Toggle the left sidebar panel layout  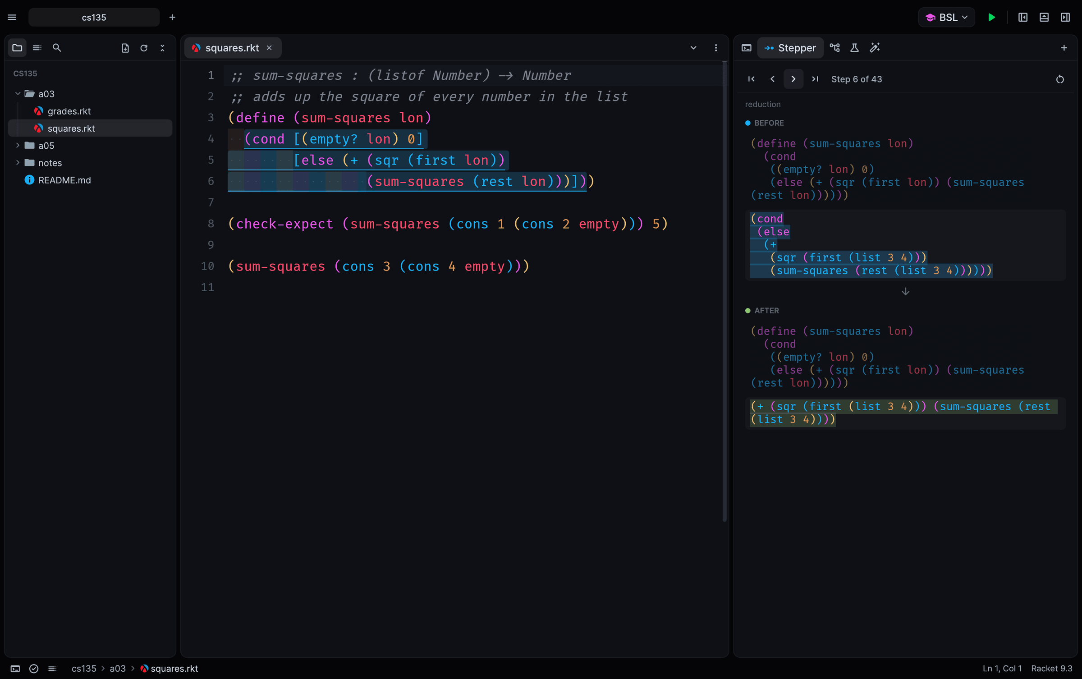[1023, 17]
